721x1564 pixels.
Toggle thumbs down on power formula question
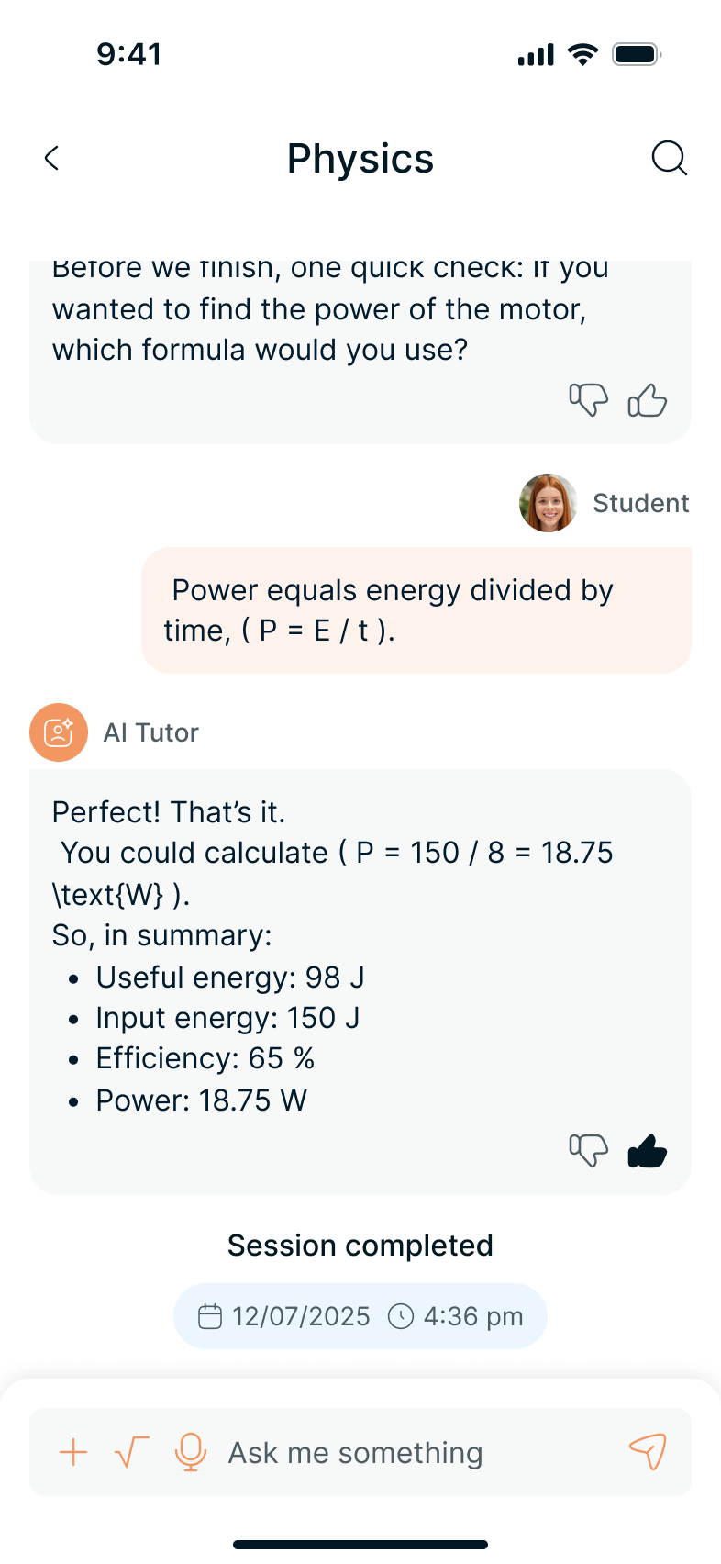coord(588,400)
